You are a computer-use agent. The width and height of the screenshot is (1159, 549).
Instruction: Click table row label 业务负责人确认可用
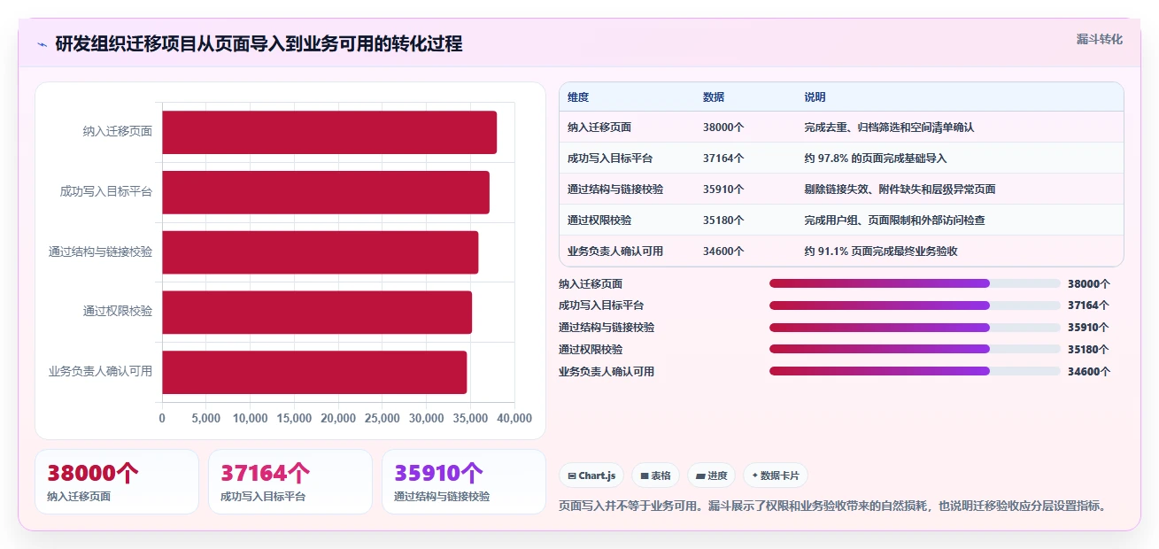pyautogui.click(x=615, y=251)
